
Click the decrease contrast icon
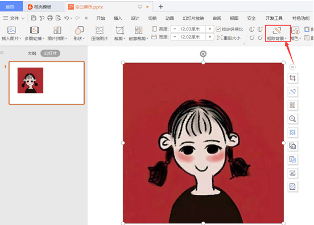tap(260, 30)
